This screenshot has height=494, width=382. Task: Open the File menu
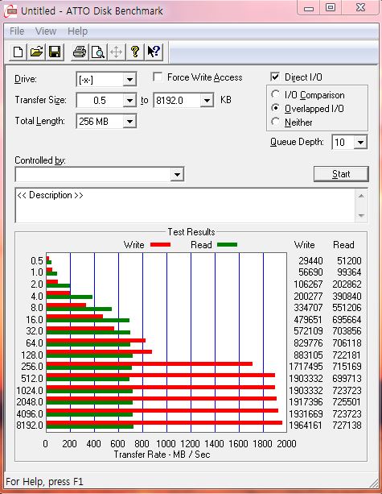(x=17, y=31)
